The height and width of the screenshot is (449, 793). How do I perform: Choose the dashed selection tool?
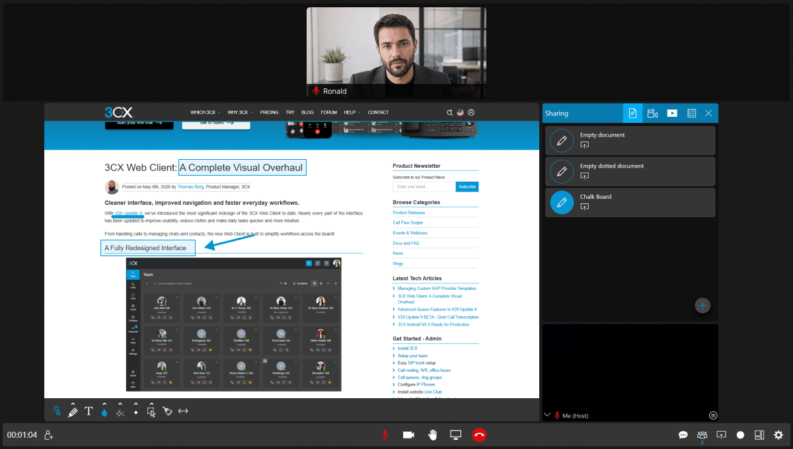point(151,412)
